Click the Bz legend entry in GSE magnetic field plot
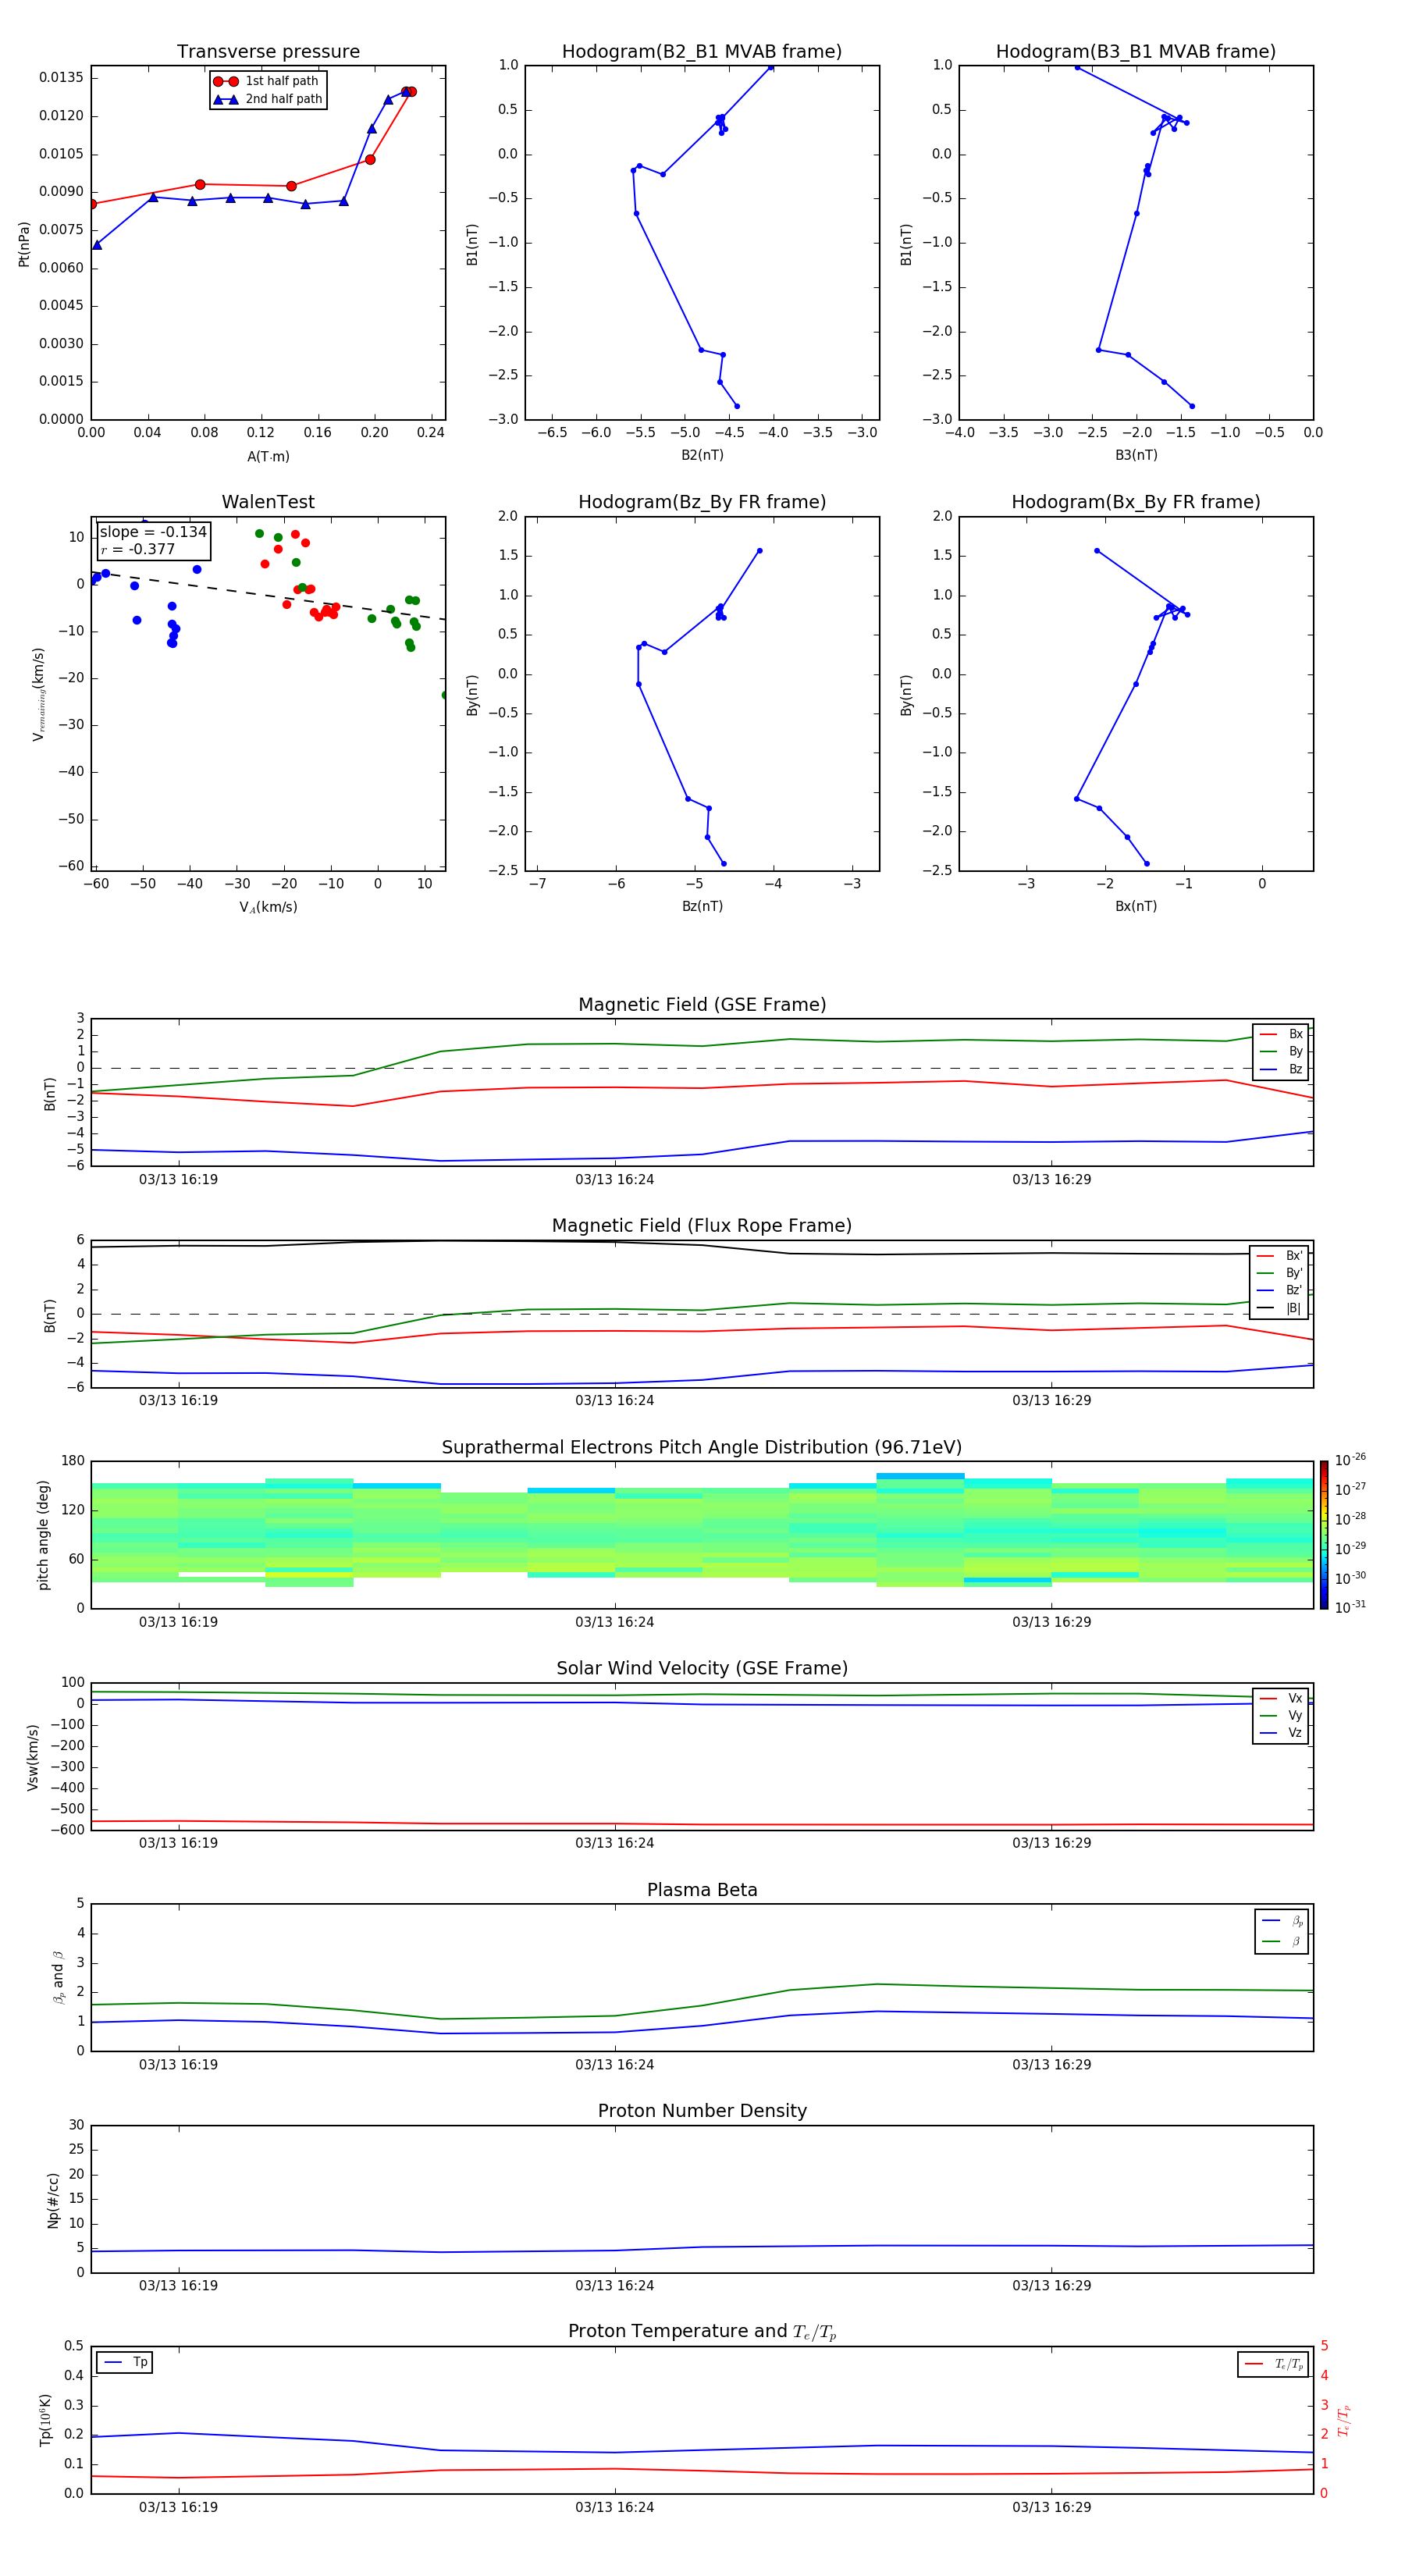 [x=1281, y=1069]
